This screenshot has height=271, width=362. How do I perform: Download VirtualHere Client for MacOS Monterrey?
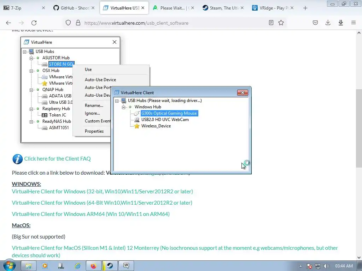(x=175, y=252)
